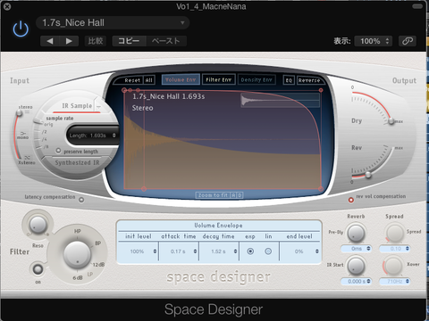This screenshot has width=429, height=321.
Task: Click the All reset button
Action: 149,80
